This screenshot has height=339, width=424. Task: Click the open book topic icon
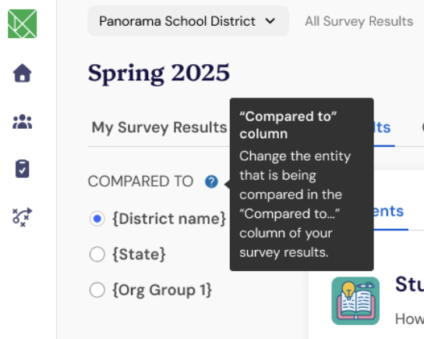tap(355, 301)
